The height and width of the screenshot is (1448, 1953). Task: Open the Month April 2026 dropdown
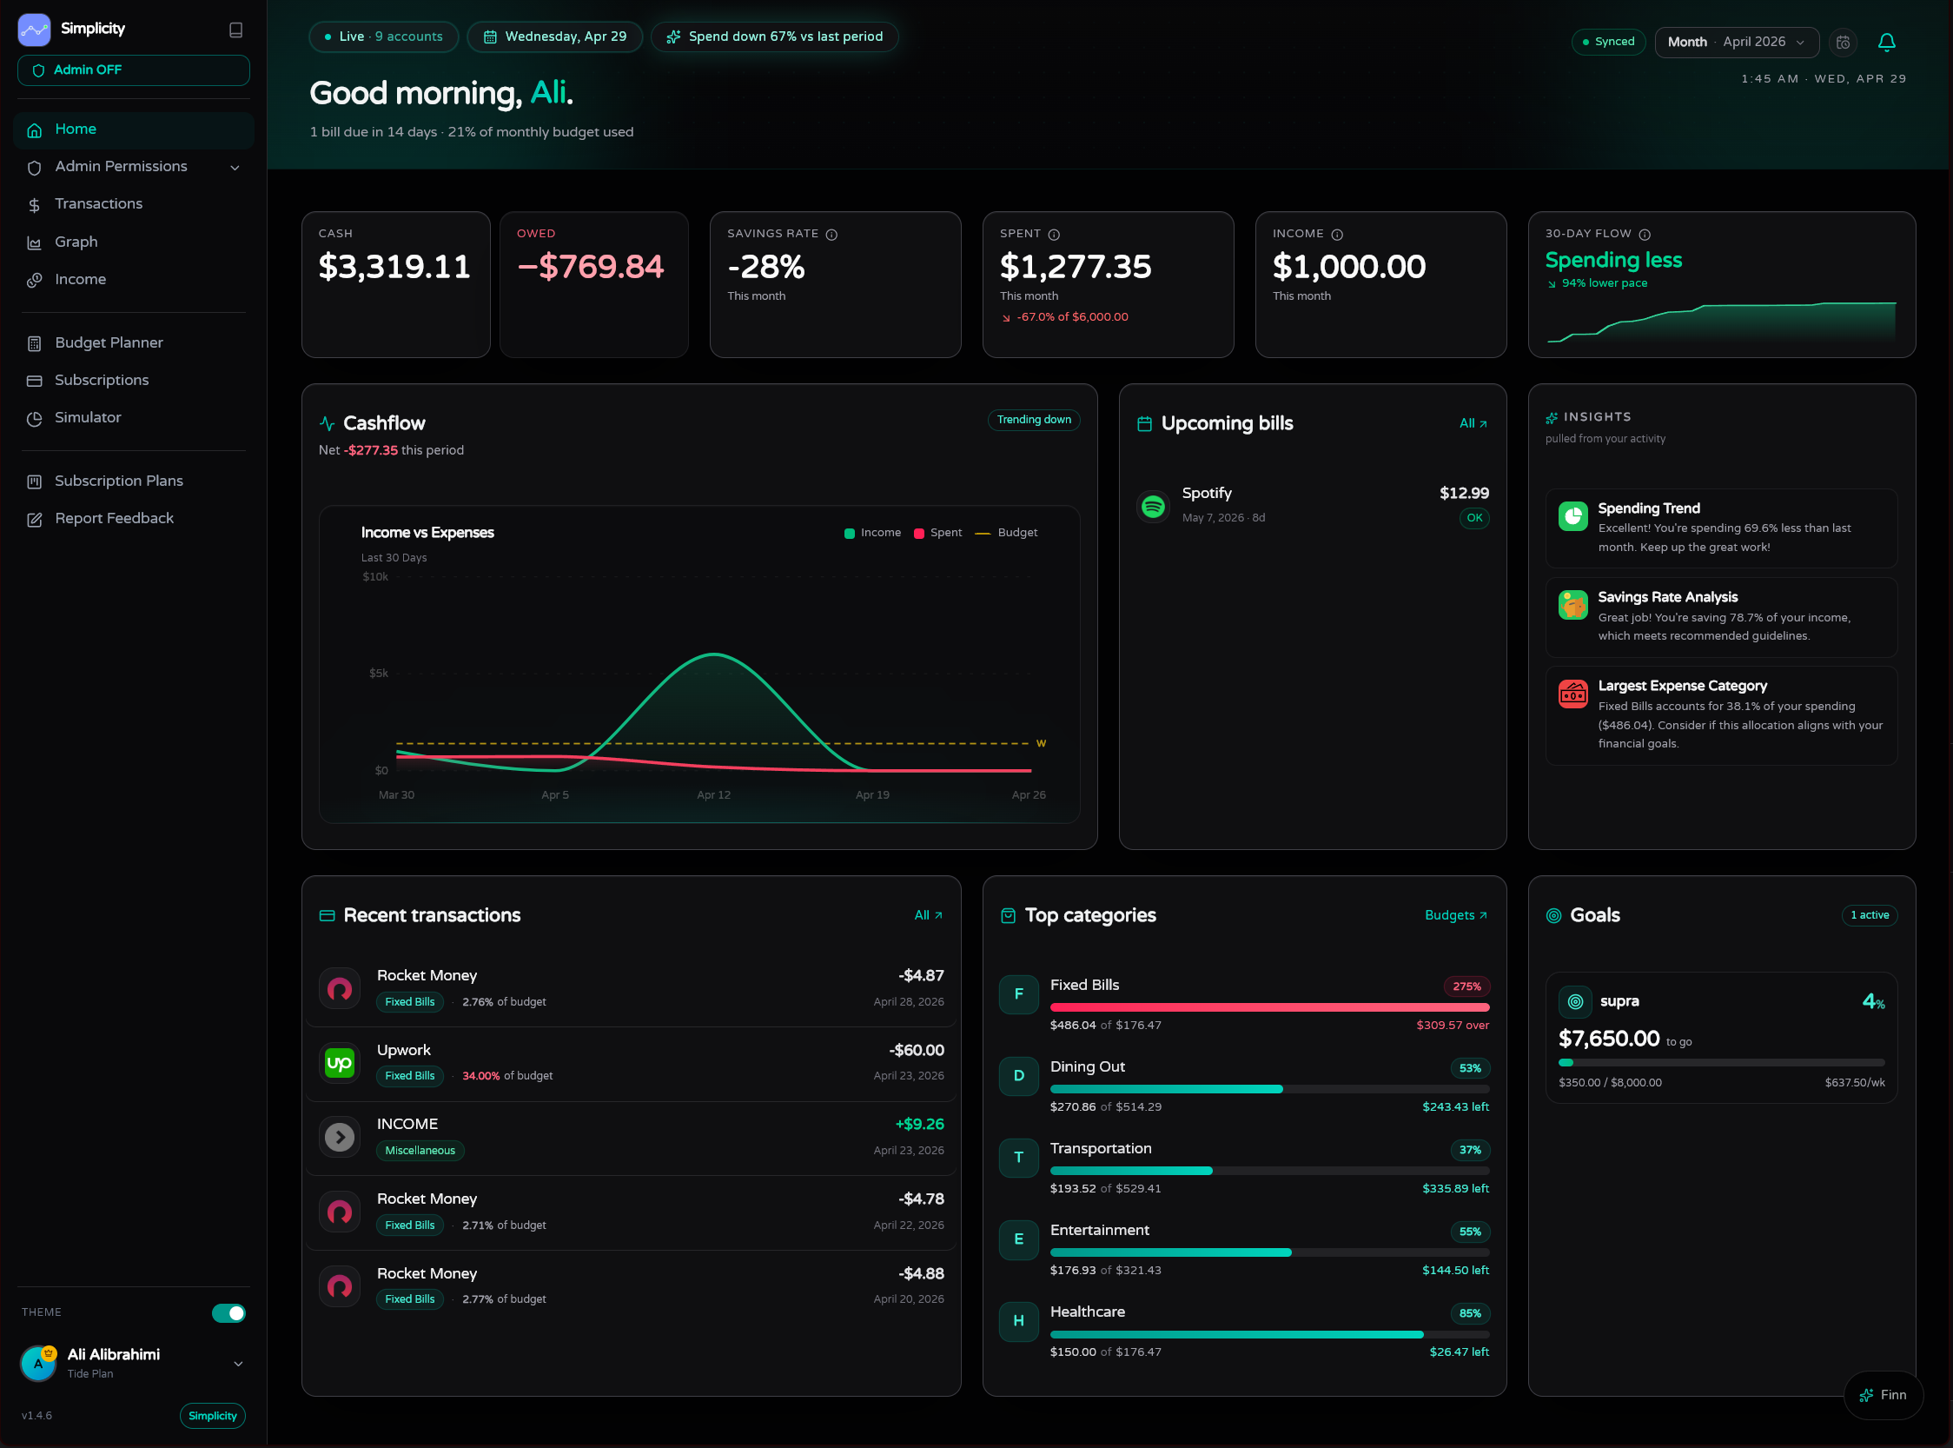(1736, 42)
